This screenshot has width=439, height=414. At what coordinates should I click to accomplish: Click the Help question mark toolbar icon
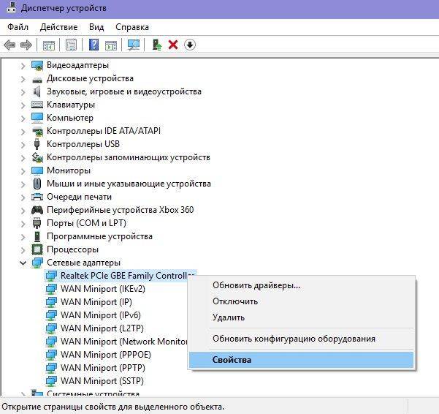coord(93,45)
